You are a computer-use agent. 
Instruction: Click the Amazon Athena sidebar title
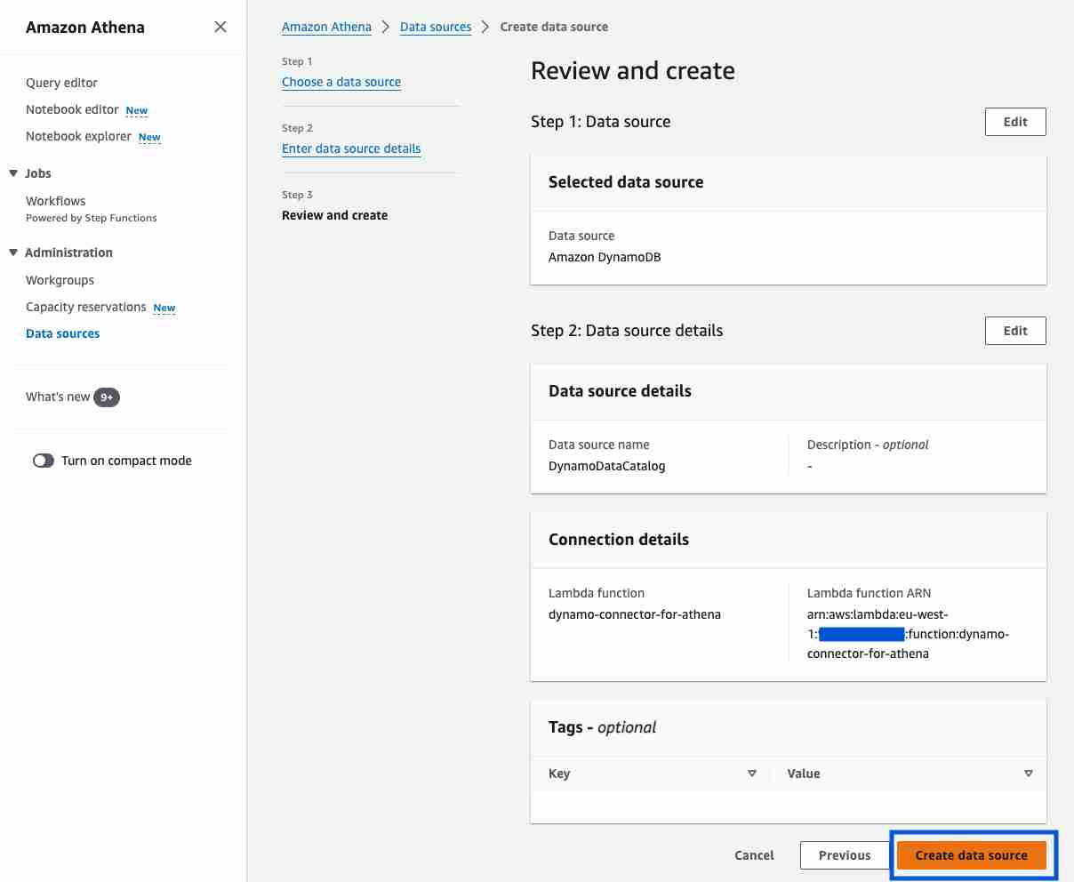click(85, 28)
